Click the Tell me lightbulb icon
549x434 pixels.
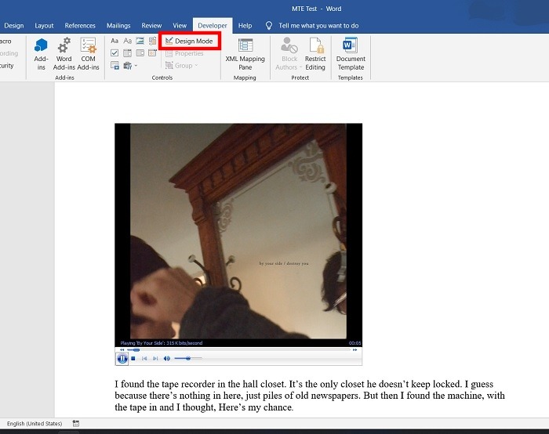pyautogui.click(x=268, y=26)
